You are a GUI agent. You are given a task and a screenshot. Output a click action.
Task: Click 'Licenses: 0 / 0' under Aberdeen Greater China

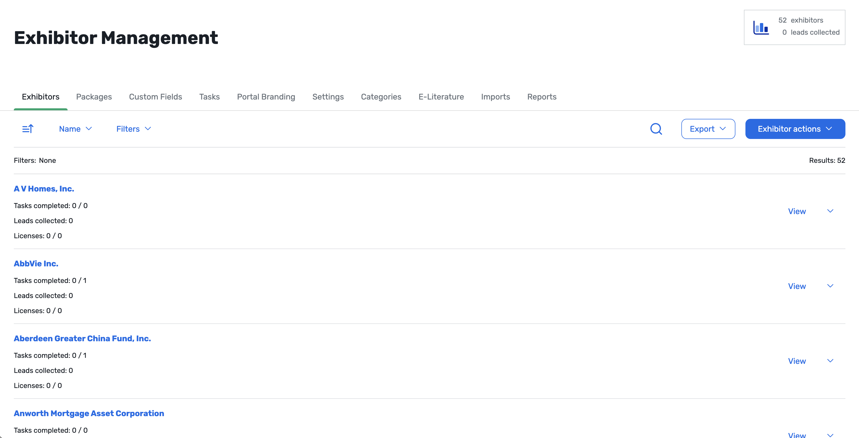(x=38, y=386)
